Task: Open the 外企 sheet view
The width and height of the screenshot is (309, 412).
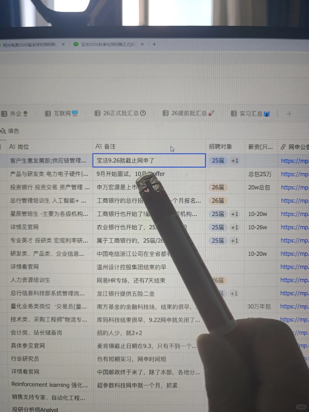Action: [x=14, y=114]
